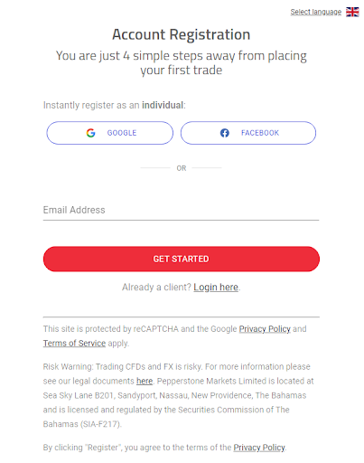This screenshot has height=463, width=364.
Task: Open Google Privacy Policy link beside reCAPTCHA notice
Action: 265,329
